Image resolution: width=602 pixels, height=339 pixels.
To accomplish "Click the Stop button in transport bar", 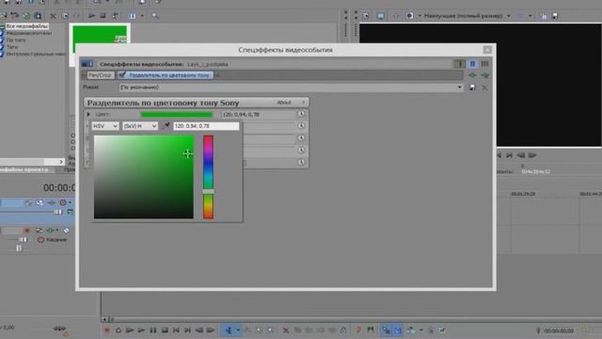I will 165,331.
